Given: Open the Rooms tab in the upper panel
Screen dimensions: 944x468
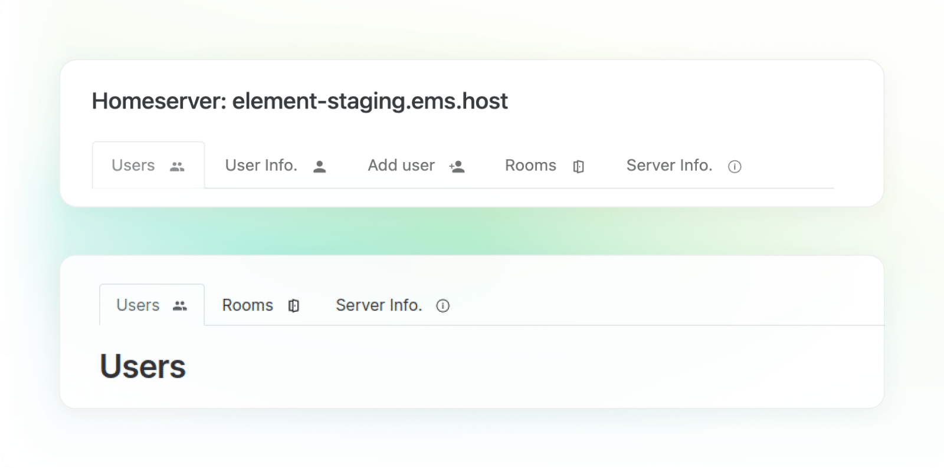Looking at the screenshot, I should 544,166.
